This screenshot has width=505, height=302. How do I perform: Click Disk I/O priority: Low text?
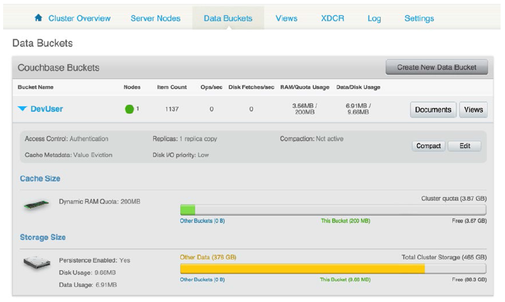(181, 155)
